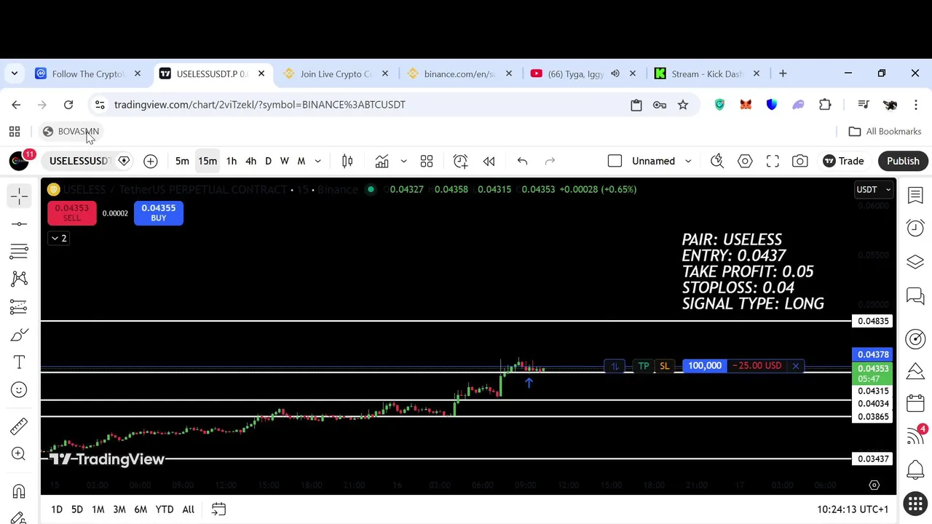The width and height of the screenshot is (932, 524).
Task: Switch to the 15m timeframe
Action: 208,161
